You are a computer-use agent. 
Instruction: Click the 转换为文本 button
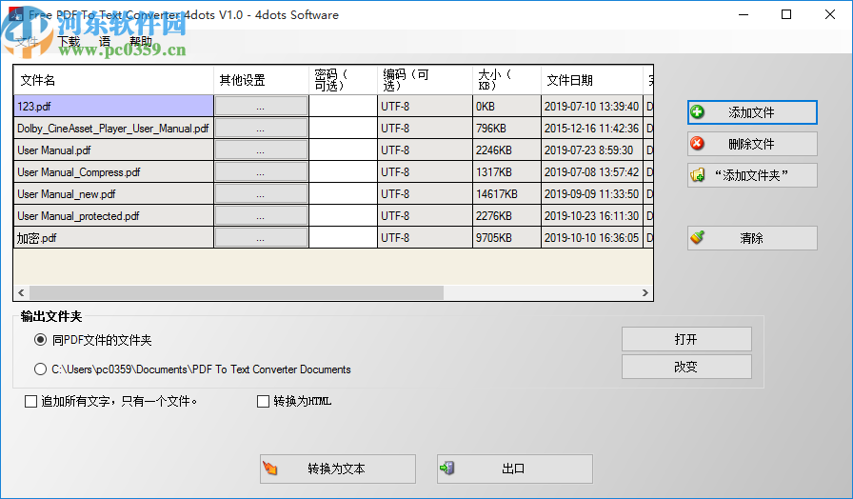click(338, 469)
